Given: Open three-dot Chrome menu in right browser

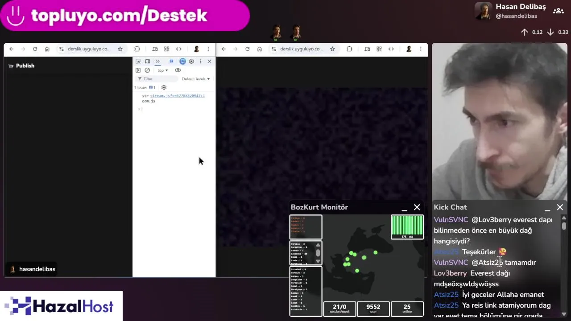Looking at the screenshot, I should (x=420, y=49).
